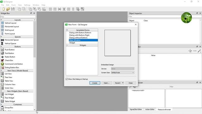
Task: Collapse the Containers category in Widget Box
Action: click(1, 104)
